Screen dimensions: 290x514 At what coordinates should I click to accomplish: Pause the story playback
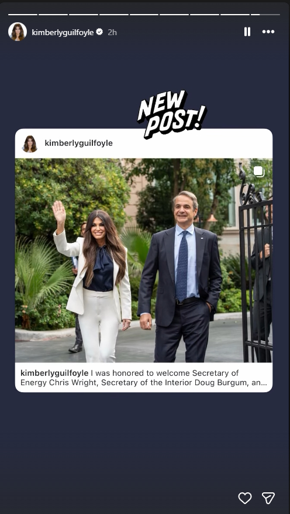click(247, 32)
